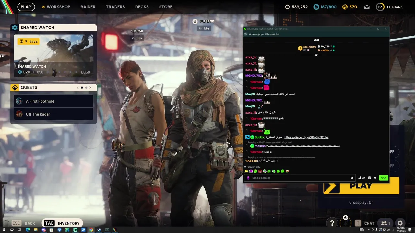Click the A First Foothold quest portrait icon
Screen dimensions: 415x233
point(19,101)
